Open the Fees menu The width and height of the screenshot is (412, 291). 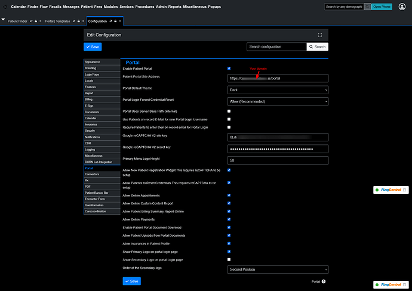pos(98,7)
